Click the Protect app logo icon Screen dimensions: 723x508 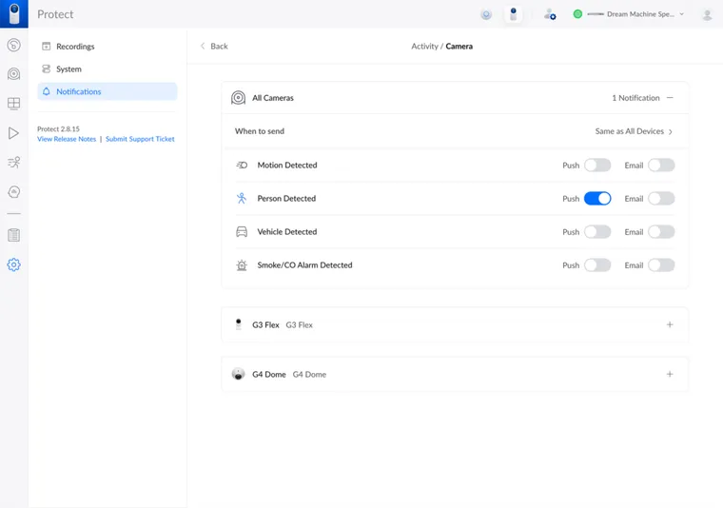[14, 14]
